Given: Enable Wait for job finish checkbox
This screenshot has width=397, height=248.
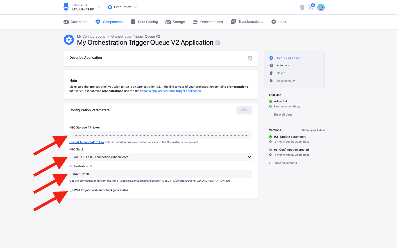Looking at the screenshot, I should point(71,190).
